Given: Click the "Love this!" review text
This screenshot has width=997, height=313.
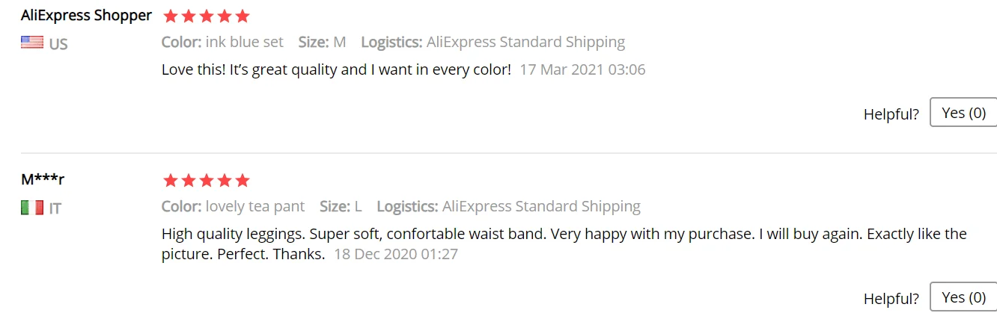Looking at the screenshot, I should click(x=336, y=69).
